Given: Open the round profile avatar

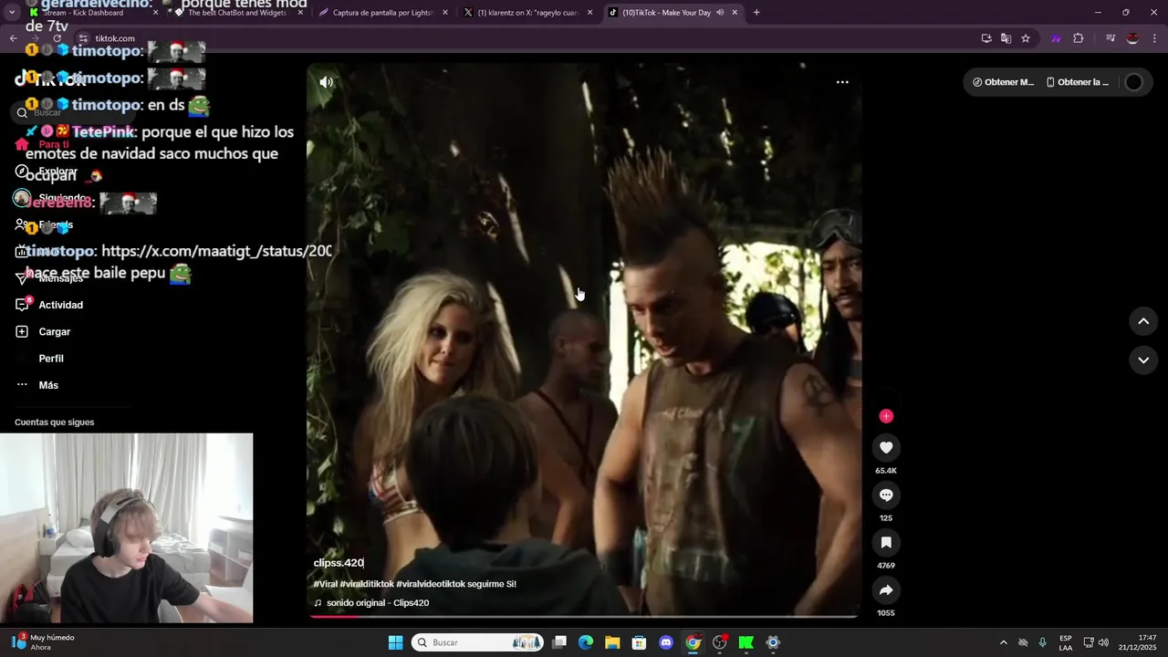Looking at the screenshot, I should pyautogui.click(x=1133, y=82).
